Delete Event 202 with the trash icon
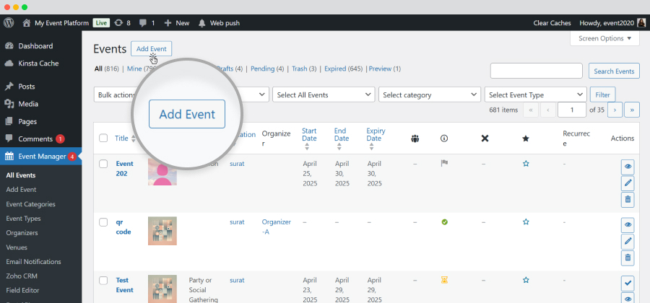This screenshot has height=303, width=650. click(628, 200)
